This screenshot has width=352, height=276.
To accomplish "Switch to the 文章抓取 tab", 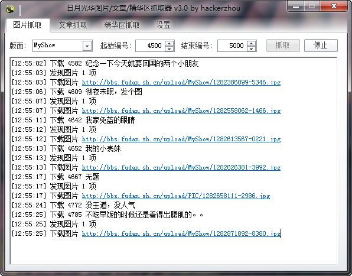I will pyautogui.click(x=73, y=25).
